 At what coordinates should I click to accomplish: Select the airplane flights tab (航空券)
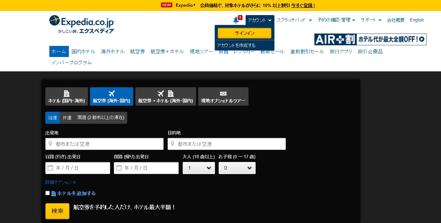coord(112,97)
